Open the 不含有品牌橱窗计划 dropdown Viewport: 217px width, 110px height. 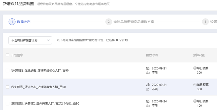30,40
